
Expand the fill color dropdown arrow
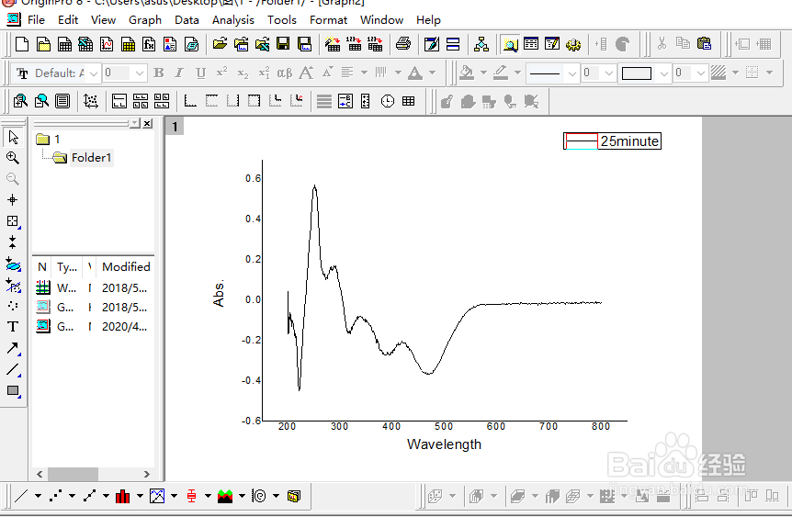(x=483, y=73)
